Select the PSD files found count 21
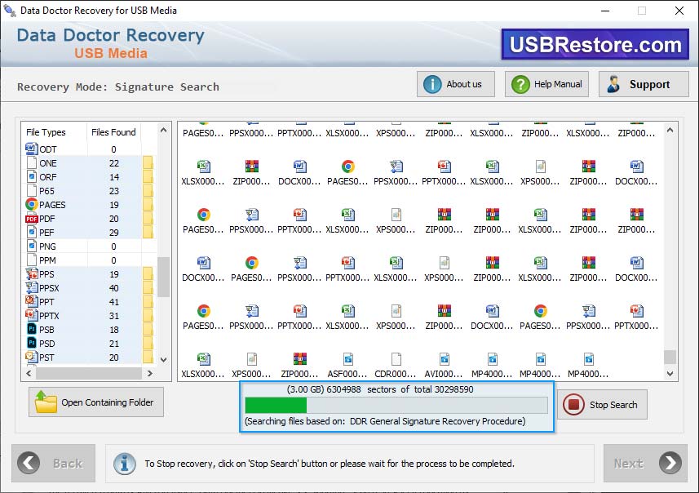 point(114,344)
